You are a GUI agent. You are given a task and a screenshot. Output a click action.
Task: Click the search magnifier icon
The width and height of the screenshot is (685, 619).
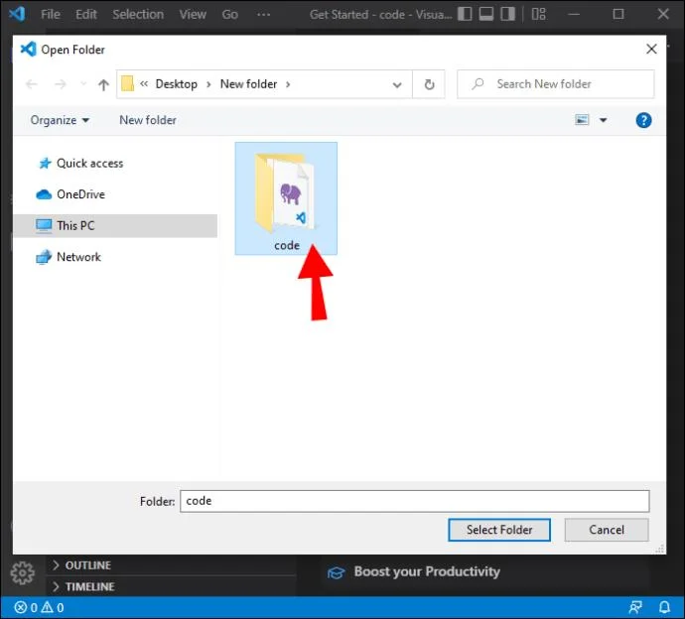pos(478,83)
